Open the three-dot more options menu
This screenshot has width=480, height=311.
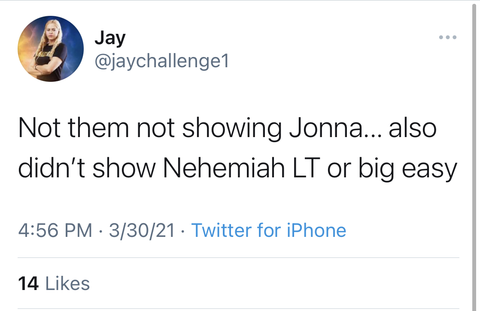coord(447,37)
